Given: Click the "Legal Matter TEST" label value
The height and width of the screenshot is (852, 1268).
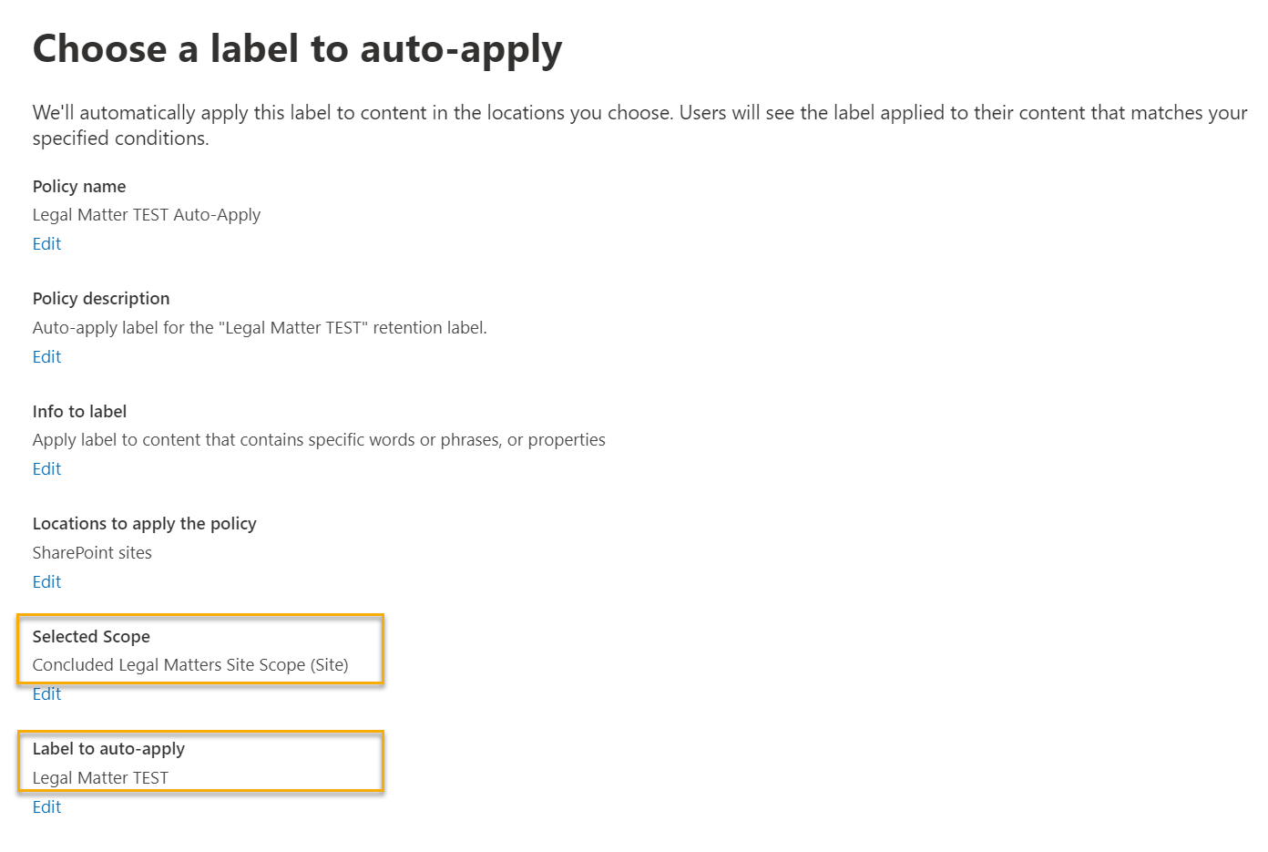Looking at the screenshot, I should pyautogui.click(x=100, y=778).
